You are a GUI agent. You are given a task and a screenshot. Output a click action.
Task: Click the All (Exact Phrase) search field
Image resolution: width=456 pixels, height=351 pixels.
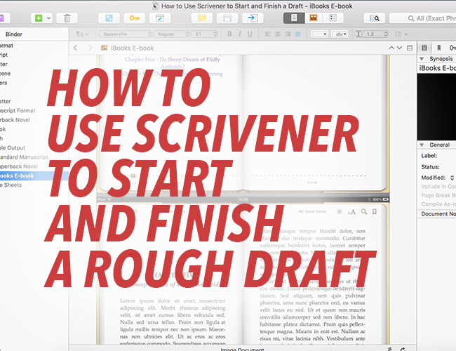(423, 18)
